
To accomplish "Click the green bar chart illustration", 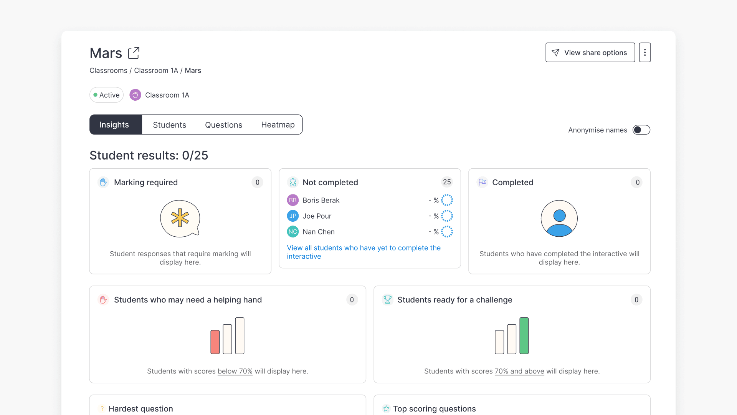I will 512,335.
